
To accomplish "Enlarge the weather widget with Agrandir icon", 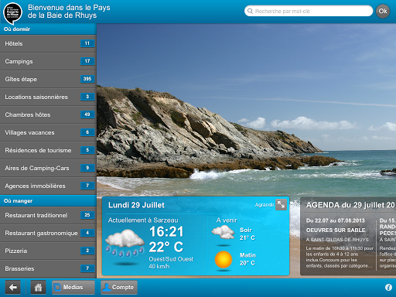I will pos(281,205).
